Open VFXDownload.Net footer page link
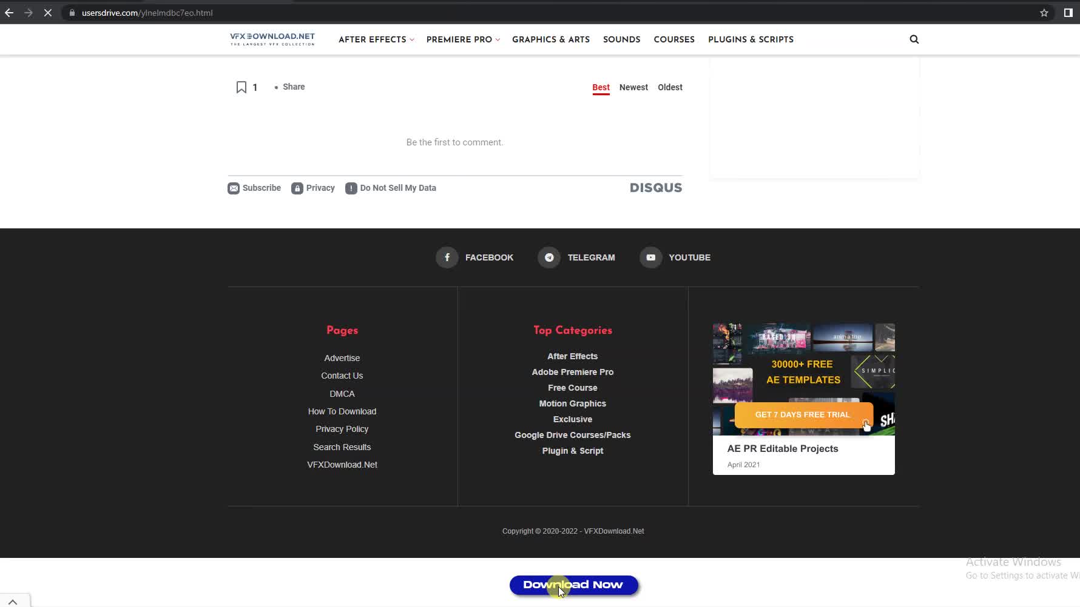The width and height of the screenshot is (1080, 607). [x=342, y=465]
